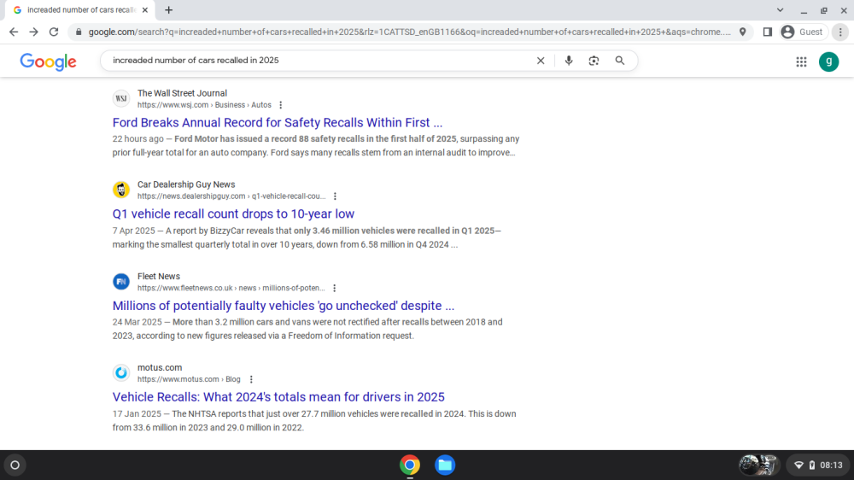854x480 pixels.
Task: Click 'Car Dealership Guy News' source name
Action: tap(186, 184)
